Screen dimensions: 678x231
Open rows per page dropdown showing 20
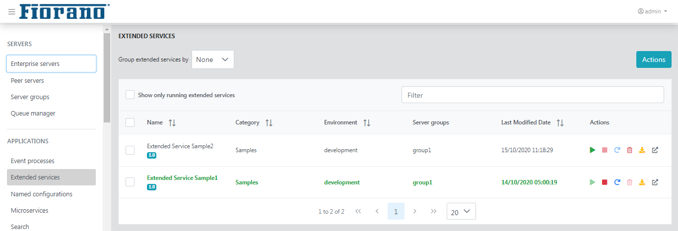pos(461,212)
